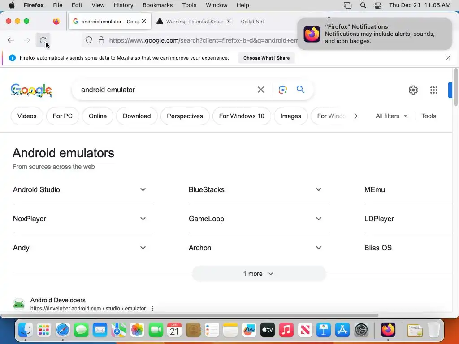Open the History menu
Screen dimensions: 459x344
coord(123,5)
